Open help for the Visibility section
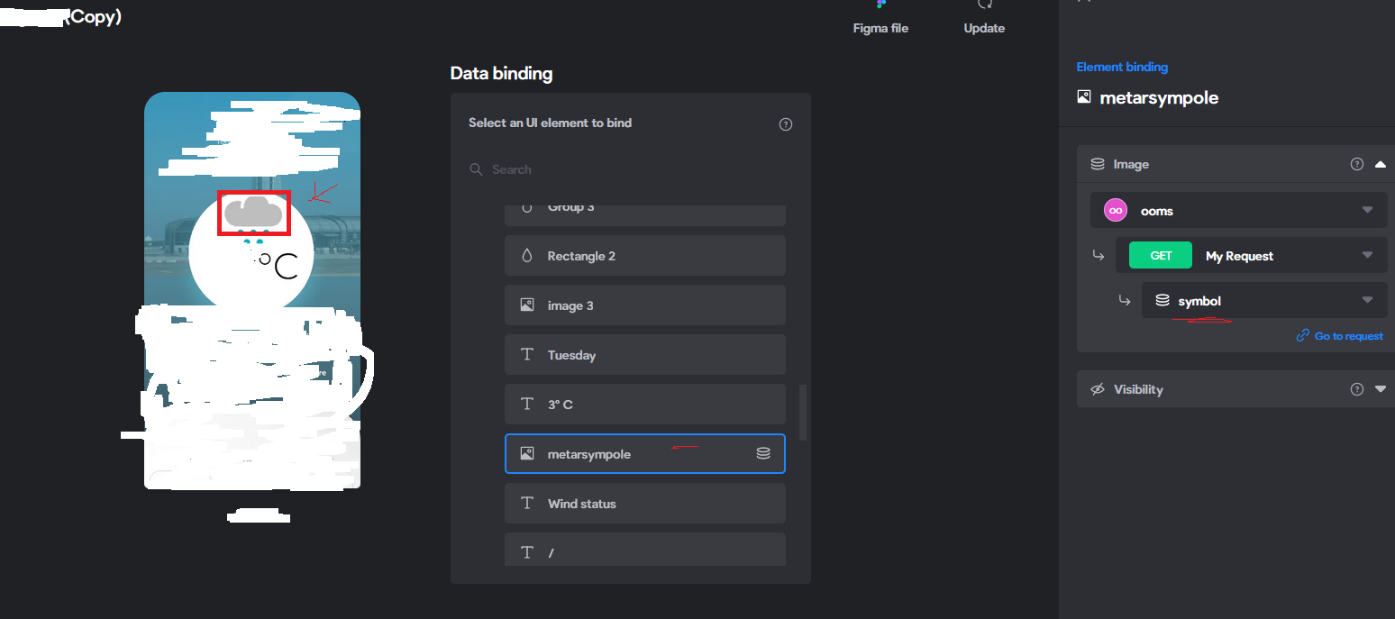 [1357, 389]
